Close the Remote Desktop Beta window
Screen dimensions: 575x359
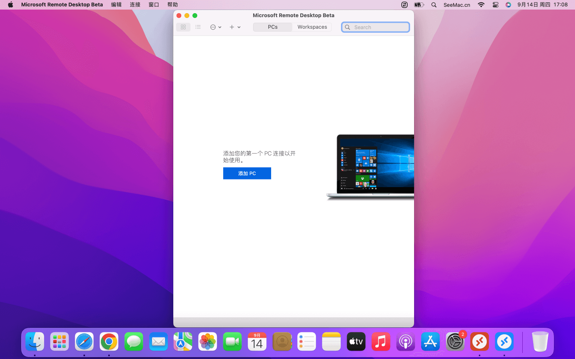tap(179, 16)
